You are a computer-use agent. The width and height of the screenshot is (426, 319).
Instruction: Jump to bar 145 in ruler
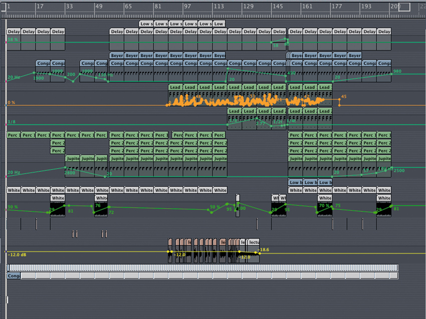[x=278, y=6]
